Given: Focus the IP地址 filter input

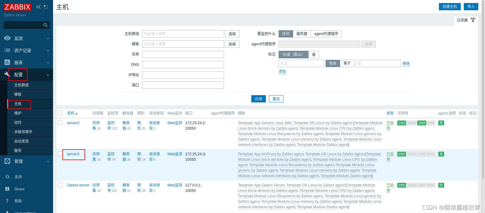Looking at the screenshot, I should (183, 75).
